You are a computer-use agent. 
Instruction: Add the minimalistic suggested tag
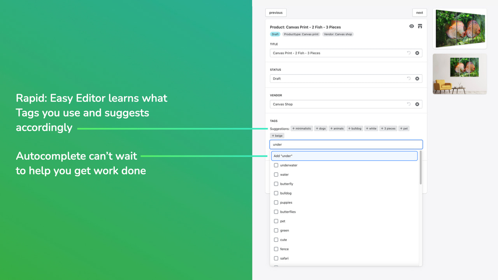tap(302, 128)
